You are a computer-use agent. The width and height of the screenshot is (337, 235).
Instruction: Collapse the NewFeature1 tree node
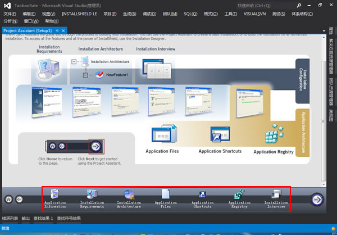85,75
